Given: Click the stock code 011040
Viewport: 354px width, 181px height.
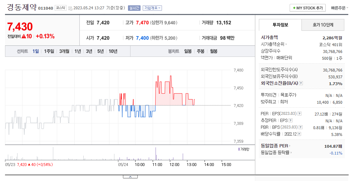Looking at the screenshot, I should pos(46,8).
